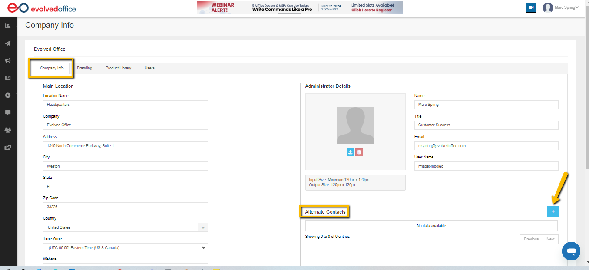Open the Country dropdown
Screen dimensions: 589x270
click(126, 227)
